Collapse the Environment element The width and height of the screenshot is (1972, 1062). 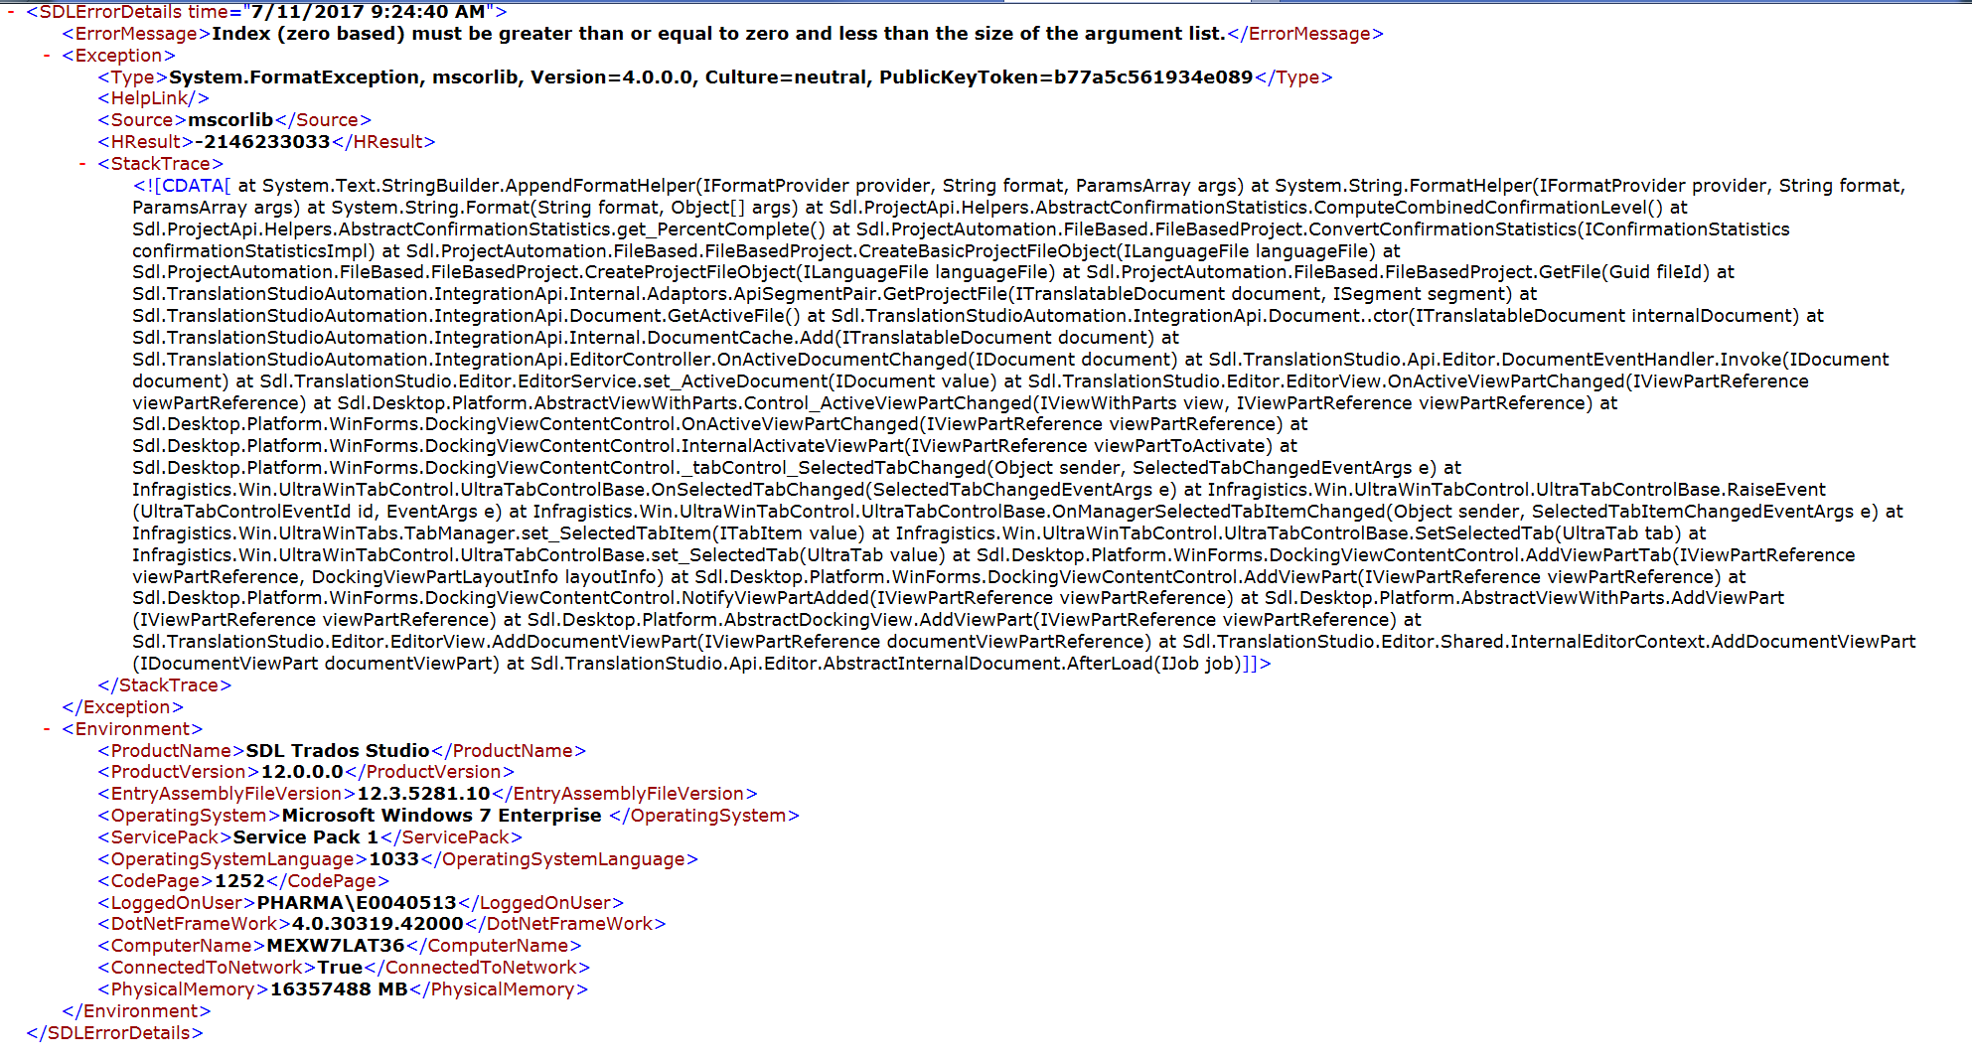(47, 729)
